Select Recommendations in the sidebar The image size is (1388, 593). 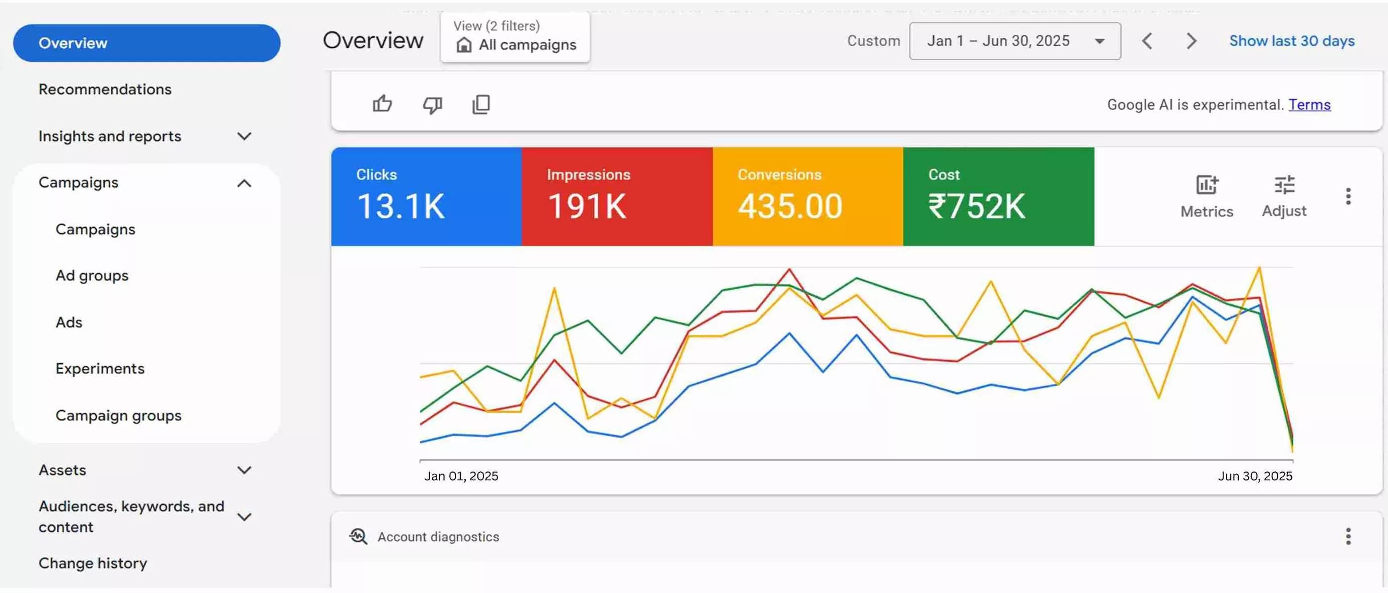105,90
